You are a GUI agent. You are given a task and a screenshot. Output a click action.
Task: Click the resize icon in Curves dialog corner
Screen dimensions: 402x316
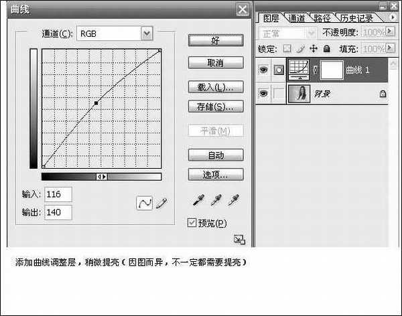tap(239, 239)
